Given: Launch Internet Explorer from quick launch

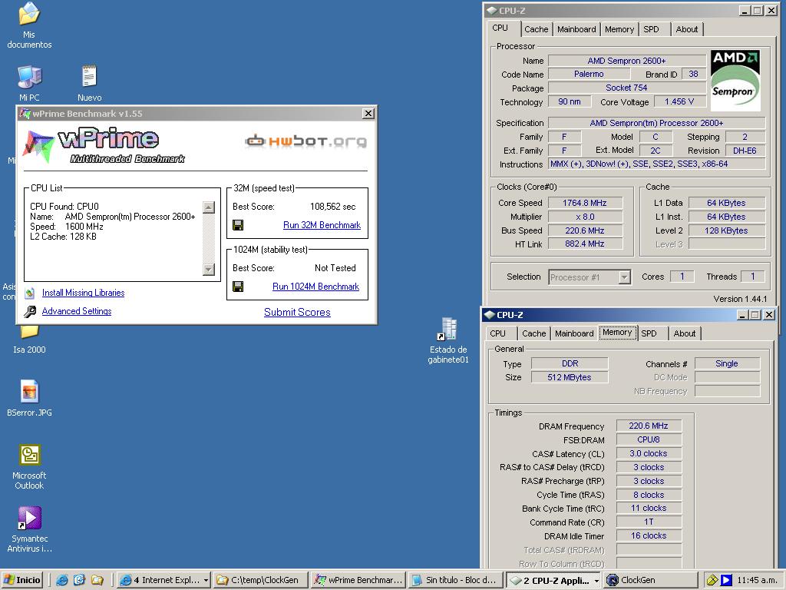Looking at the screenshot, I should coord(61,580).
